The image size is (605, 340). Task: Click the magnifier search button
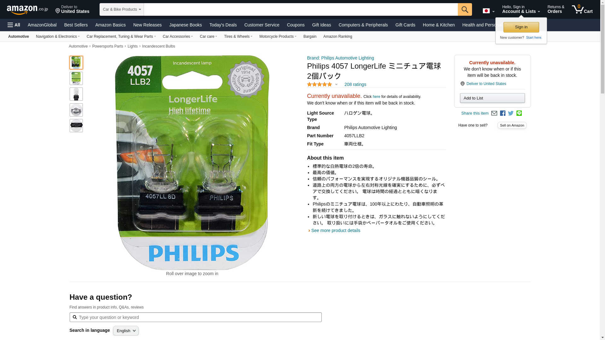click(465, 9)
